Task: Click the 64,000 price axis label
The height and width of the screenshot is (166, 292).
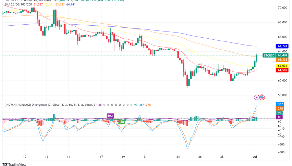Action: 282,51
